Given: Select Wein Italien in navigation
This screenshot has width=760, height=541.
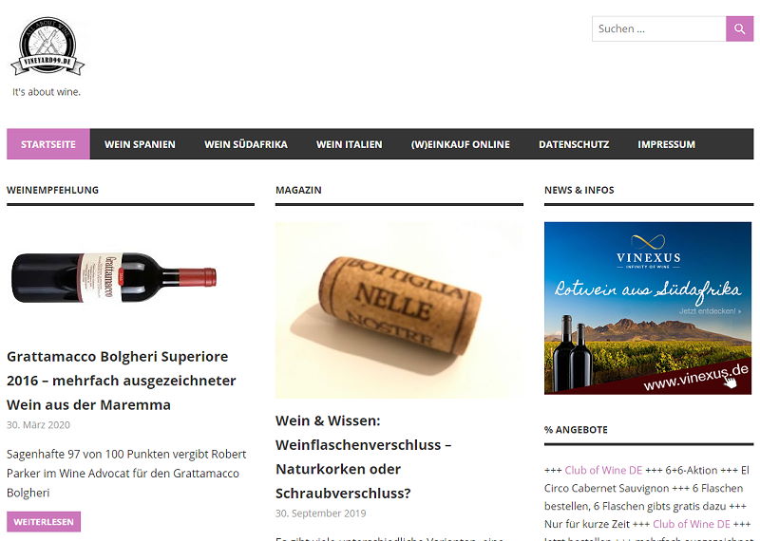Looking at the screenshot, I should pos(349,144).
